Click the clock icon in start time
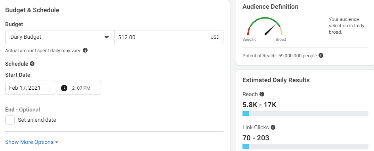 point(64,88)
